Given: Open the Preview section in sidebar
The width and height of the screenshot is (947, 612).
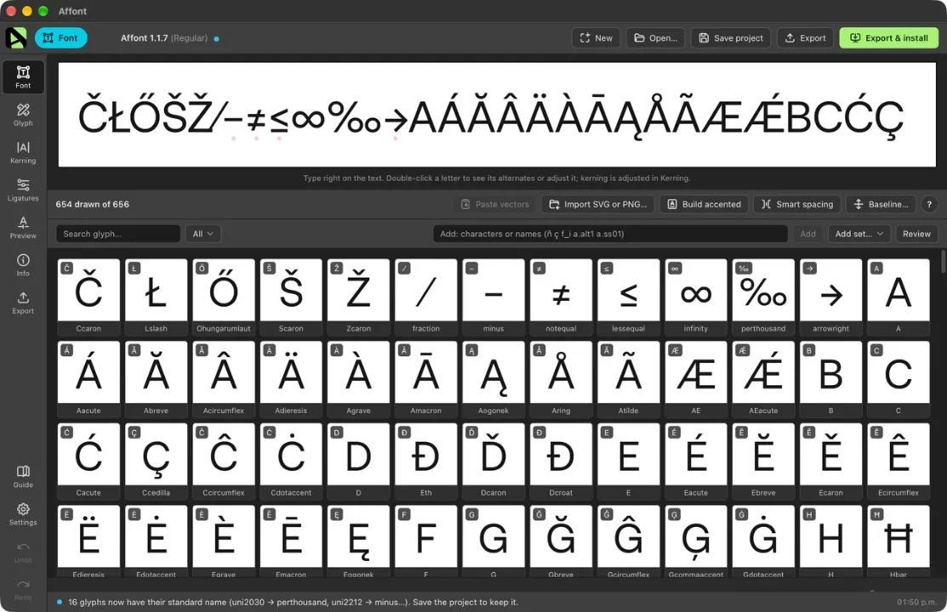Looking at the screenshot, I should (23, 228).
